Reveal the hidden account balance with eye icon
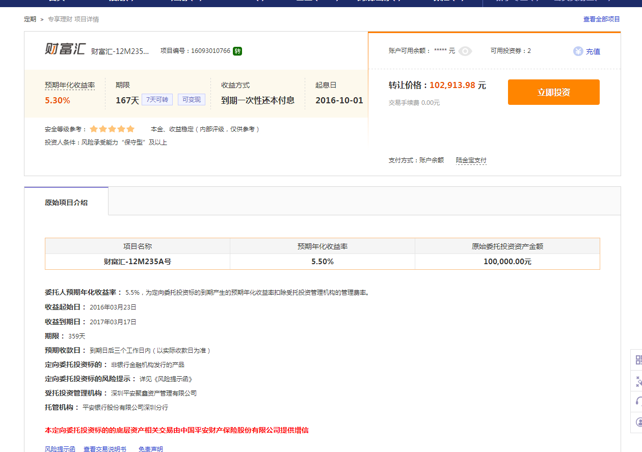 click(x=465, y=51)
